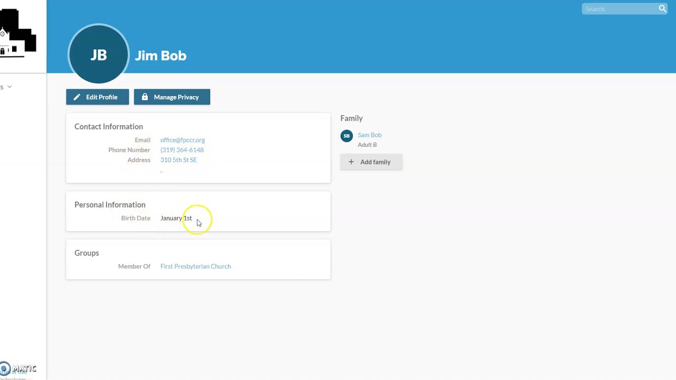Viewport: 676px width, 380px height.
Task: Open Manage Privacy settings
Action: (x=172, y=97)
